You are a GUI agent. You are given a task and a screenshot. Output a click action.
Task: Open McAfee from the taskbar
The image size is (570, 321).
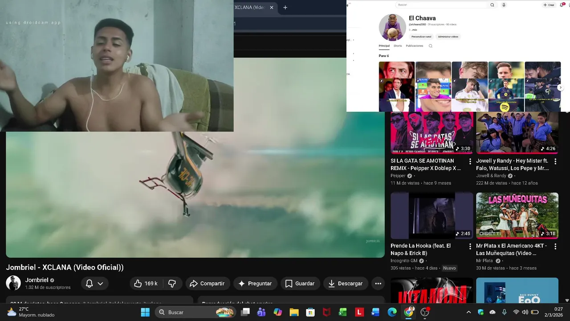[x=327, y=312]
